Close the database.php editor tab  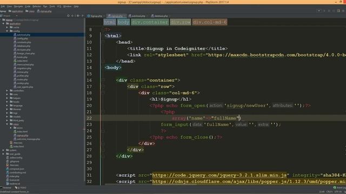[169, 16]
